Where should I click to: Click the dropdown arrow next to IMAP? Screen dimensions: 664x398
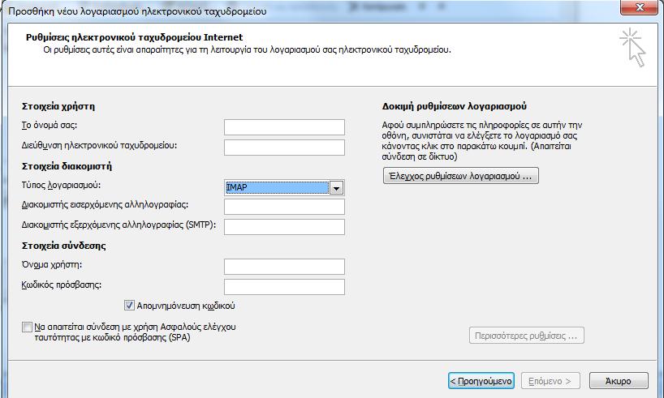[x=336, y=188]
